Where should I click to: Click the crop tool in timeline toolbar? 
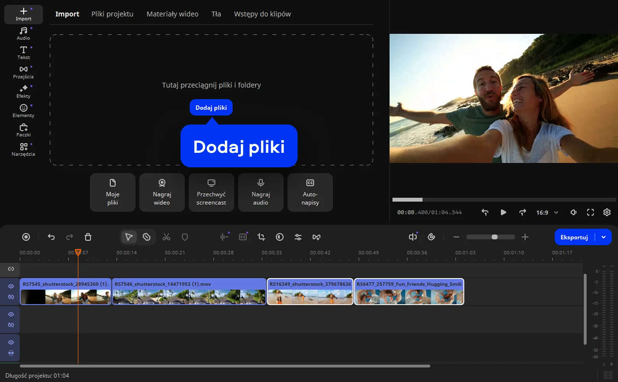pyautogui.click(x=261, y=237)
